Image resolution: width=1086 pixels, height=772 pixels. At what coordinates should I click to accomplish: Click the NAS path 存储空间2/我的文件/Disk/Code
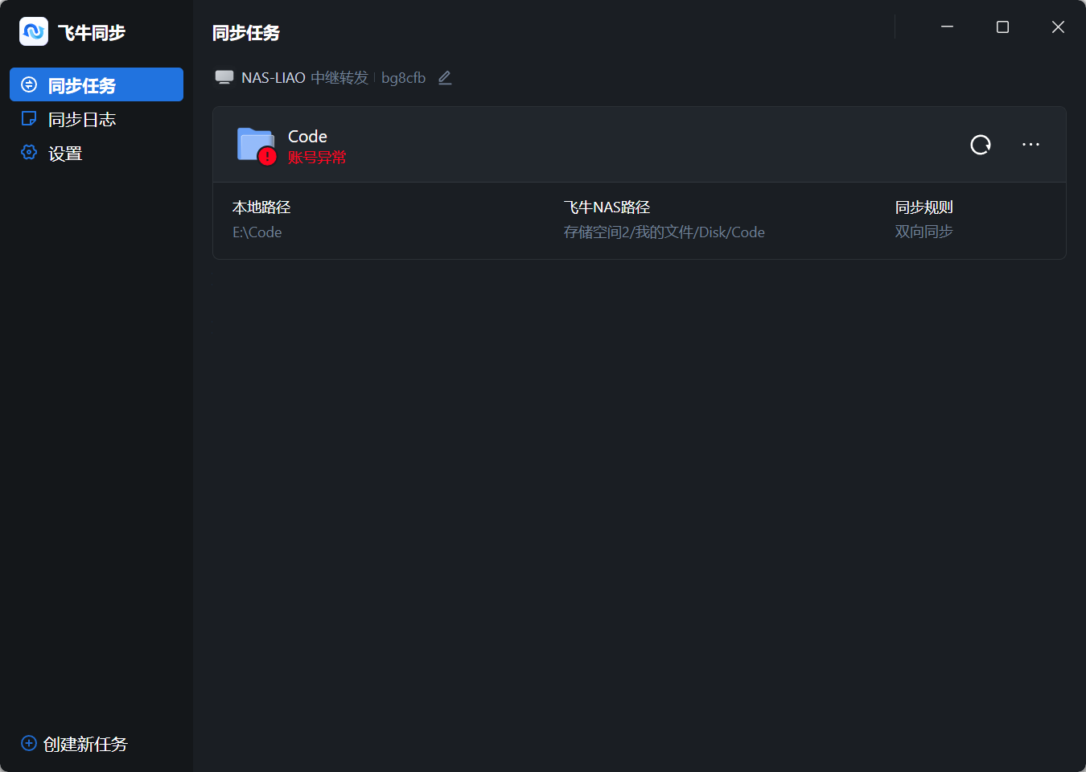[x=664, y=232]
